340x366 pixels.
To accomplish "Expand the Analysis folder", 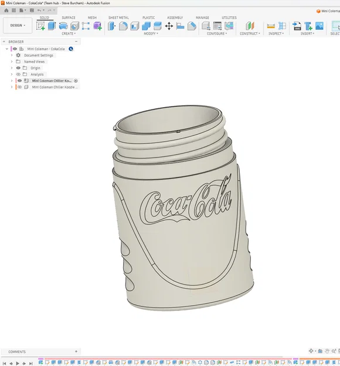I will click(12, 74).
